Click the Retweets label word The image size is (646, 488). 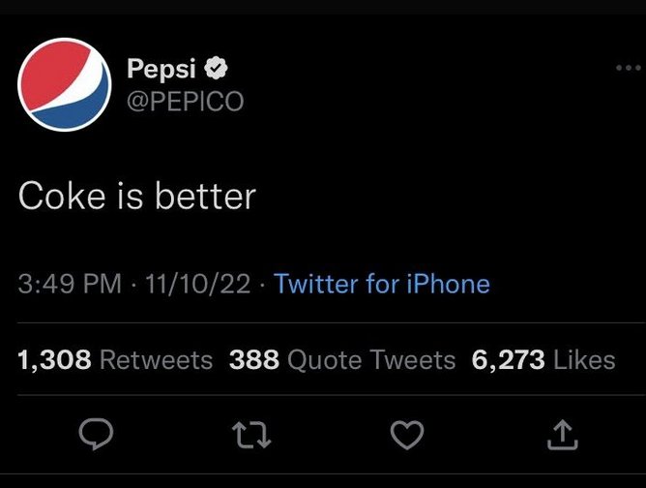pos(156,360)
